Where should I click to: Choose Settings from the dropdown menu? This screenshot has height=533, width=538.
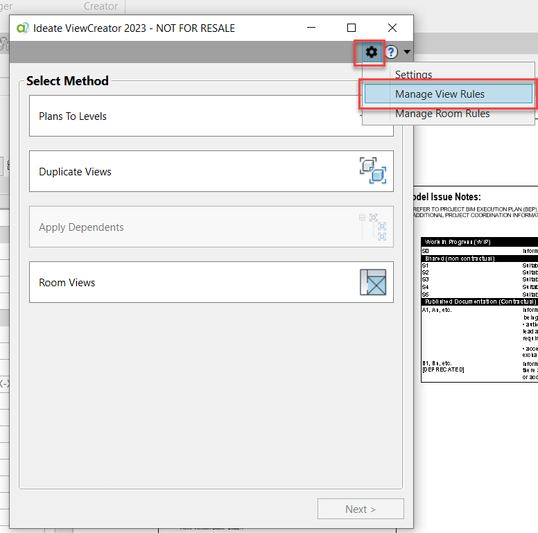(x=413, y=74)
